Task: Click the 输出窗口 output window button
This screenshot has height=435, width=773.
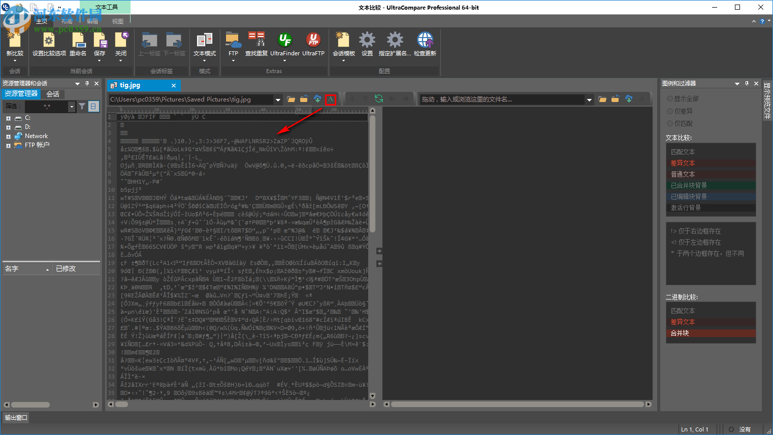Action: pos(16,418)
